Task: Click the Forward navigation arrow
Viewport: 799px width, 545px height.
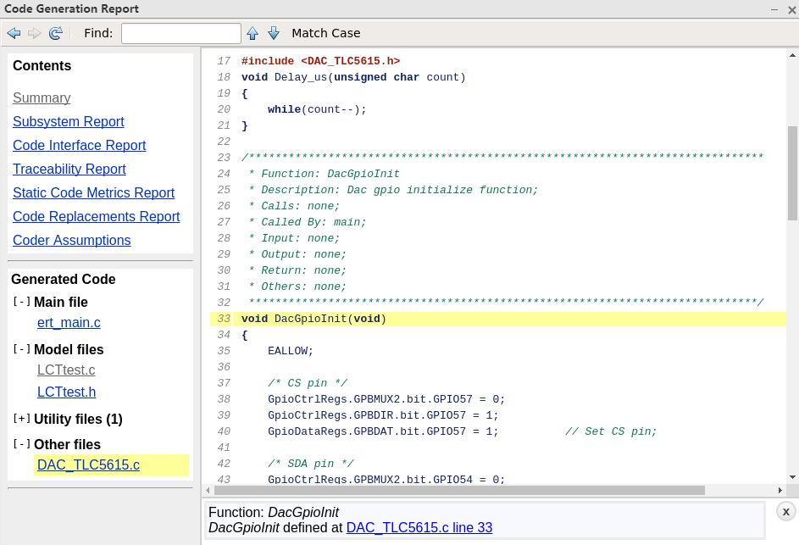Action: click(34, 33)
